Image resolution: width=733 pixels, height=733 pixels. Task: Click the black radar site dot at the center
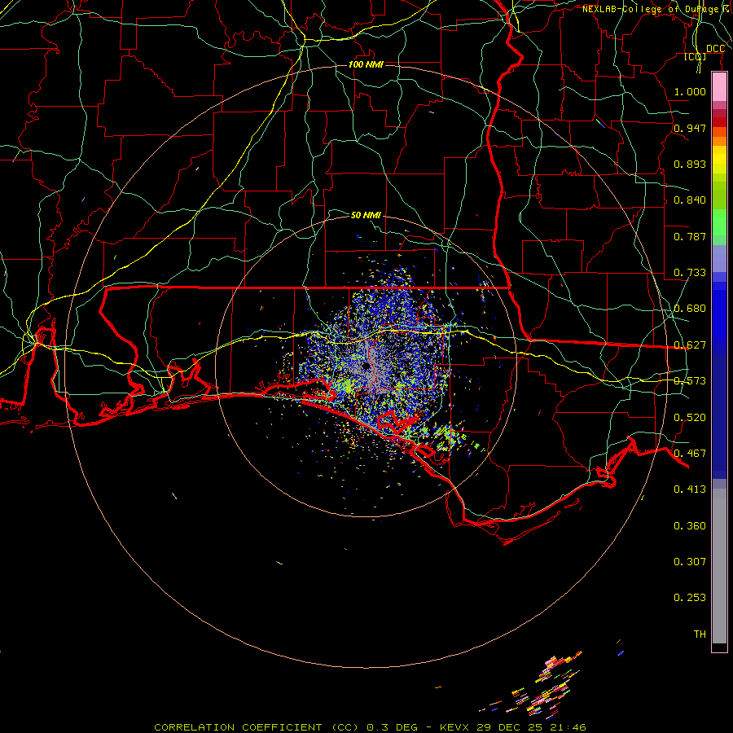pyautogui.click(x=366, y=366)
